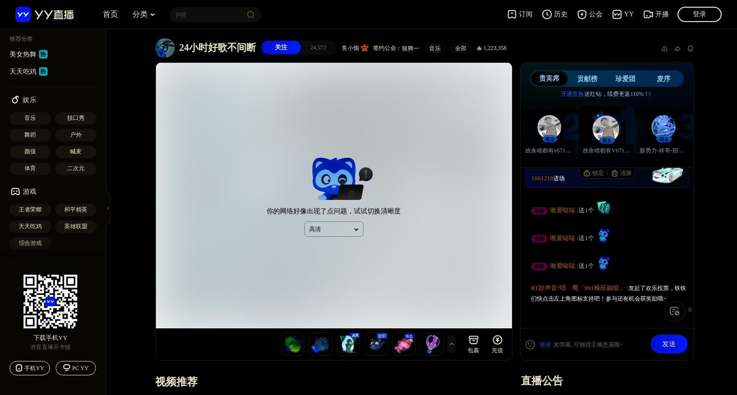Click the QR code for mobile YY
The width and height of the screenshot is (737, 395).
50,302
